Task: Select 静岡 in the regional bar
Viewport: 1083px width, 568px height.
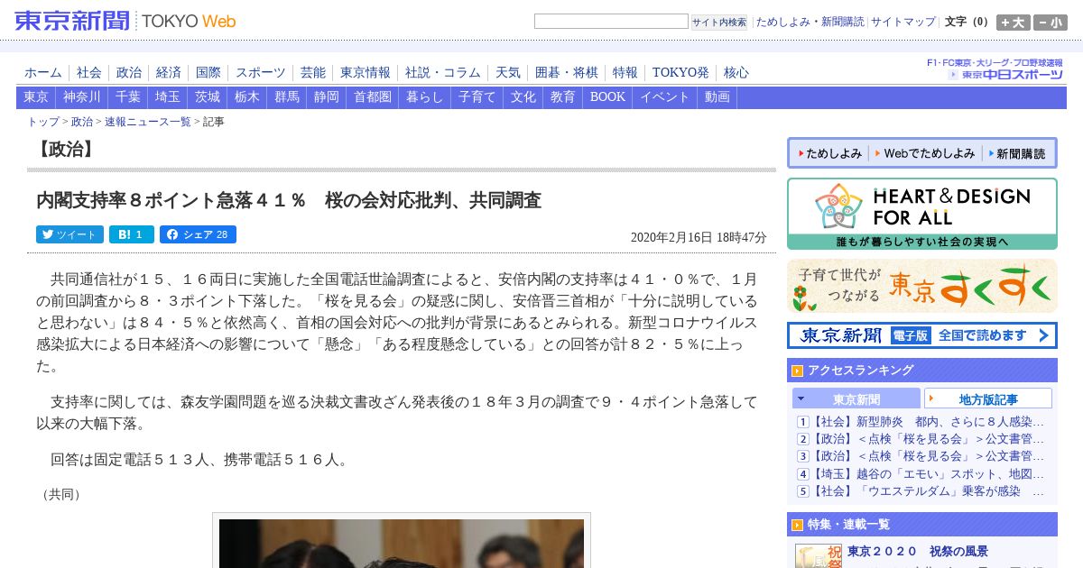Action: click(327, 97)
